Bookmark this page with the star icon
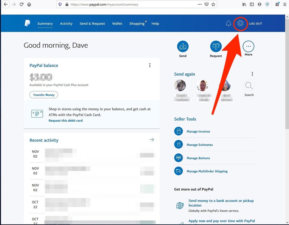 tap(214, 4)
